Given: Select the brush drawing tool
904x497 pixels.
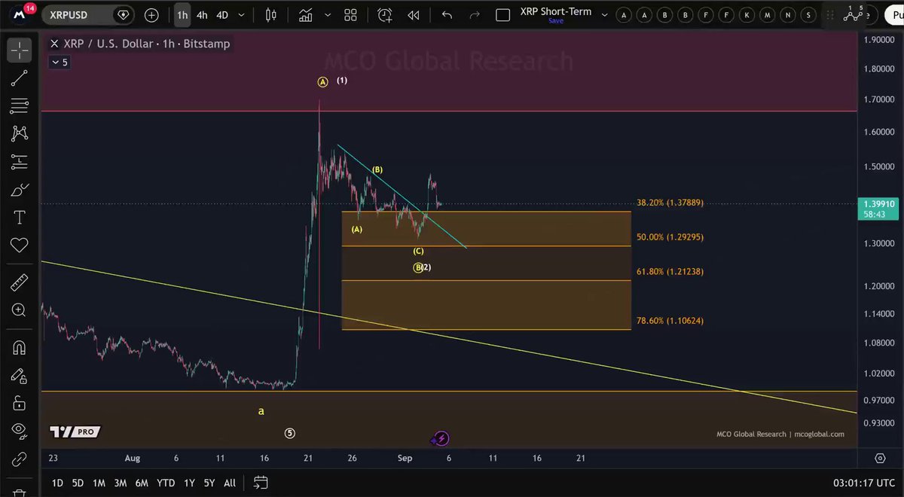Looking at the screenshot, I should [20, 190].
